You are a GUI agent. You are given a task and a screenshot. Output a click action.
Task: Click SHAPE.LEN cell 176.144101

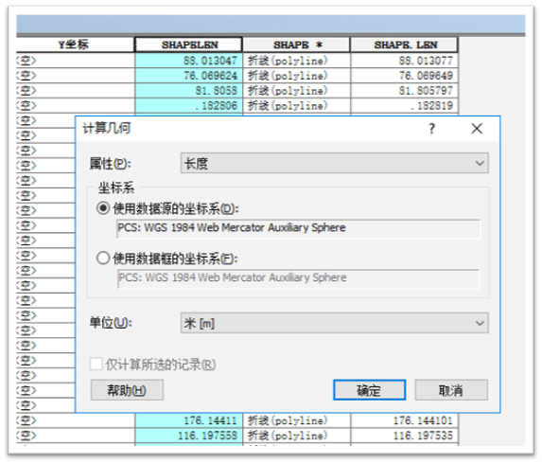click(404, 420)
